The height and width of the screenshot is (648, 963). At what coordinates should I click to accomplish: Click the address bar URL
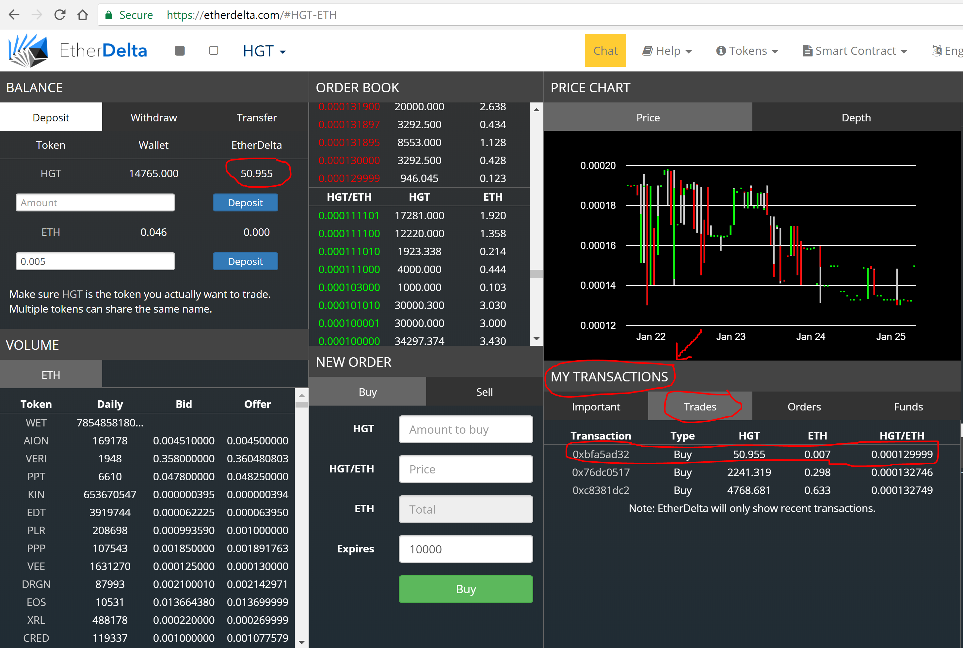(x=251, y=15)
